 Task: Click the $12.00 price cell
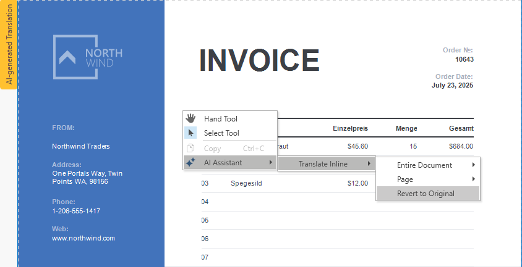(357, 183)
